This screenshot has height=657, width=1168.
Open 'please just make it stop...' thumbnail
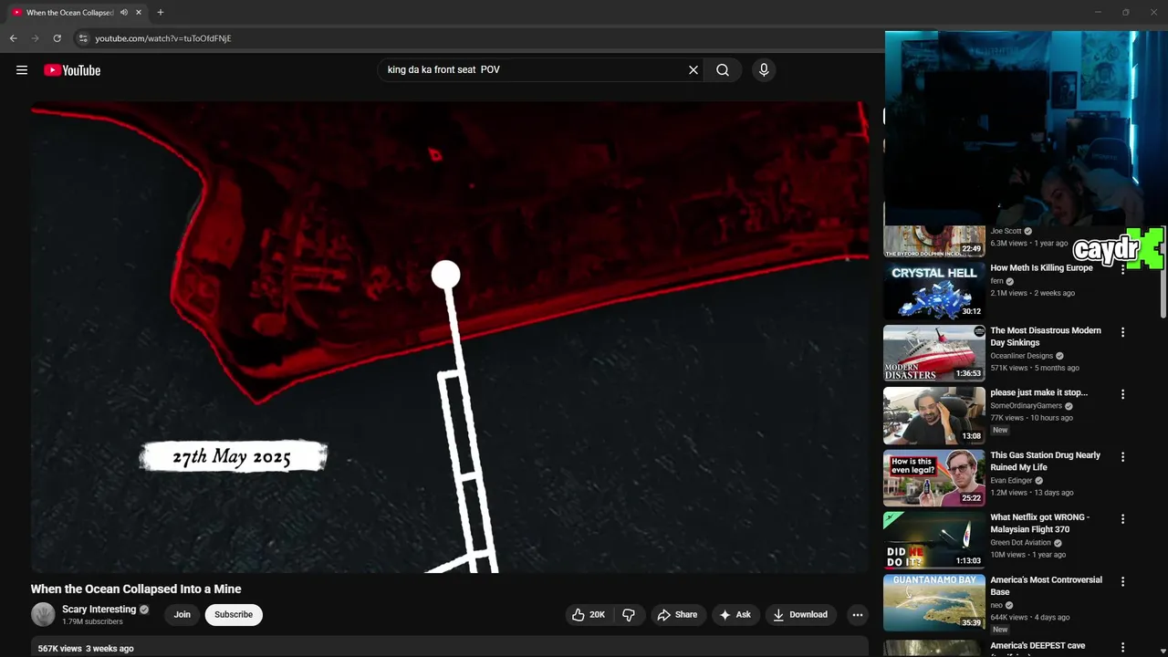[934, 416]
